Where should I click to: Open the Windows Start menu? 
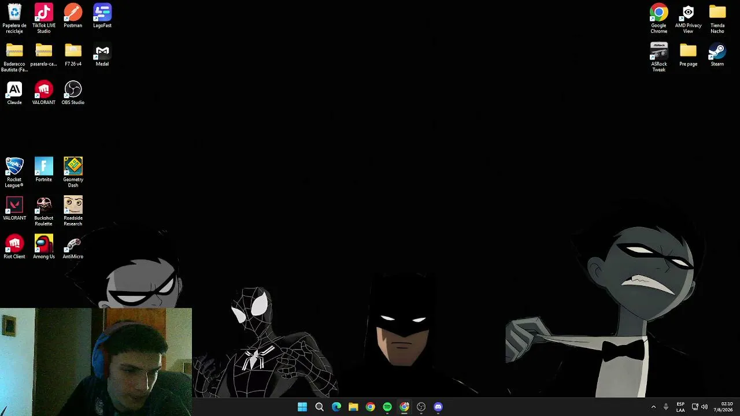tap(302, 407)
